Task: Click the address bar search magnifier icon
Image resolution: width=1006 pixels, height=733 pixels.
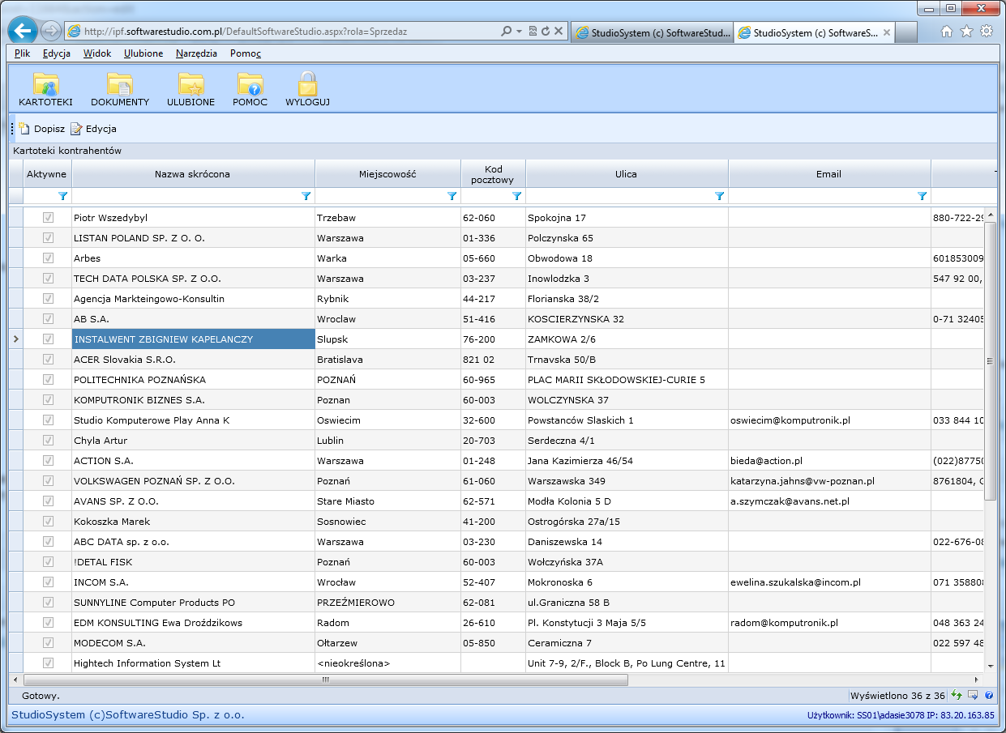Action: 507,32
